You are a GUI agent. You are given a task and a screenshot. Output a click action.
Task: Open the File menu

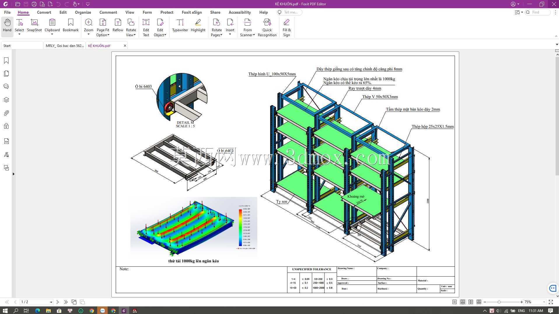pos(7,12)
